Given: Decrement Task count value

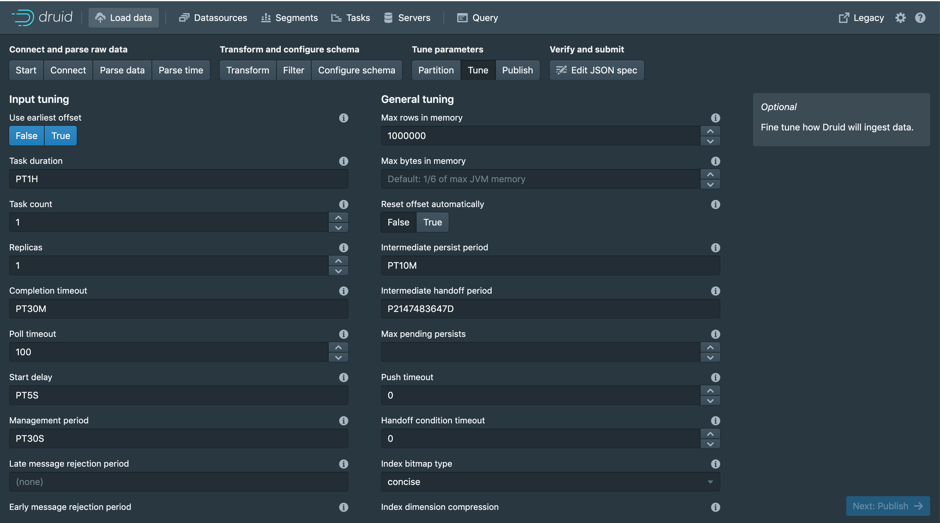Looking at the screenshot, I should pos(338,227).
